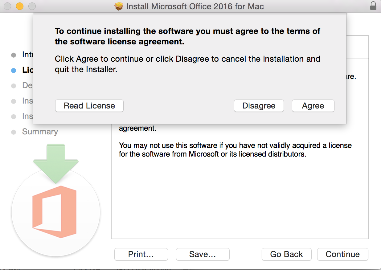Select the grey bullet next to Summary
Viewport: 381px width, 270px height.
pyautogui.click(x=14, y=132)
